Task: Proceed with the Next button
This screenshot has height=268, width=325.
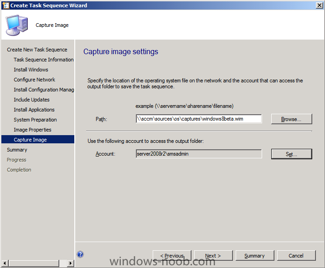Action: pyautogui.click(x=213, y=256)
